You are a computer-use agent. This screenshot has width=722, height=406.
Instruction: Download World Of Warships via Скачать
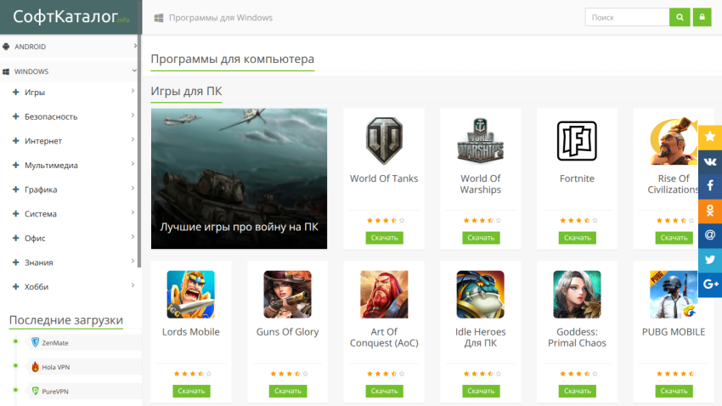pyautogui.click(x=481, y=238)
